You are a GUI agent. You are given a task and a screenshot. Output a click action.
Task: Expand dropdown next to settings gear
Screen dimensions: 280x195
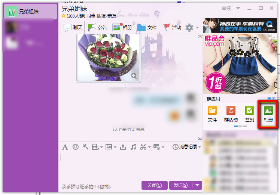(197, 28)
